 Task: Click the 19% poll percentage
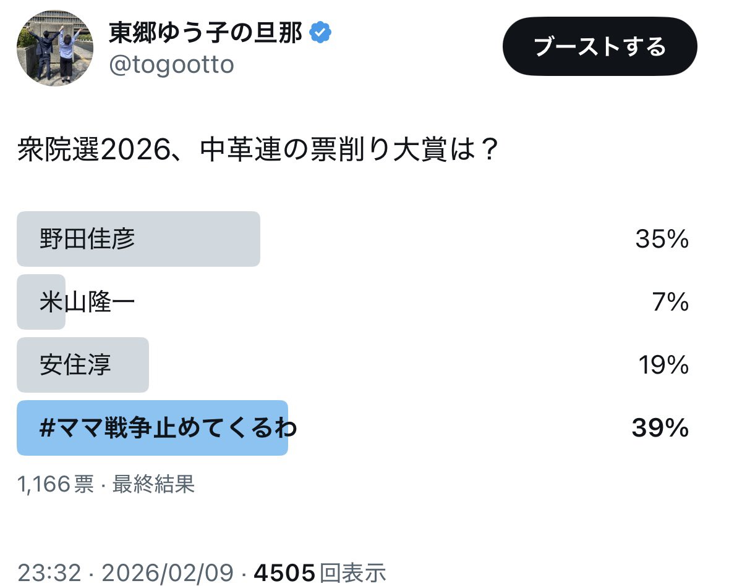[x=663, y=366]
